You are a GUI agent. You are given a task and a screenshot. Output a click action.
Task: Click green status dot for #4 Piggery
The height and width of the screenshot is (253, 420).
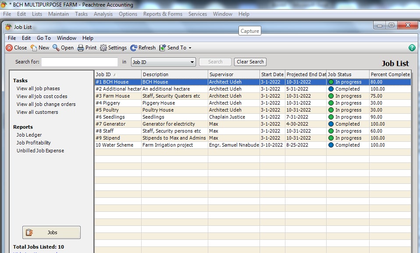click(331, 103)
